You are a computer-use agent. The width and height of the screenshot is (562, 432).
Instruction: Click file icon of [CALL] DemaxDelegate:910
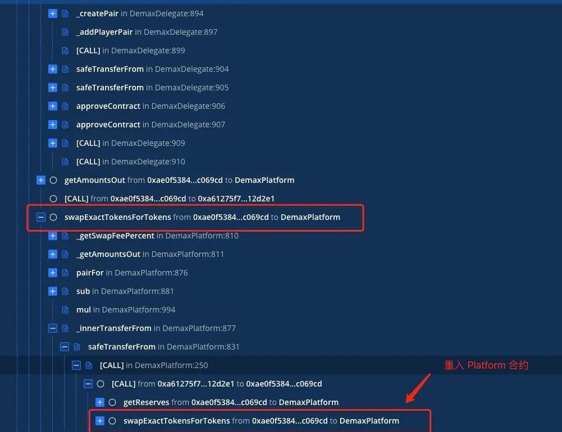(x=65, y=162)
